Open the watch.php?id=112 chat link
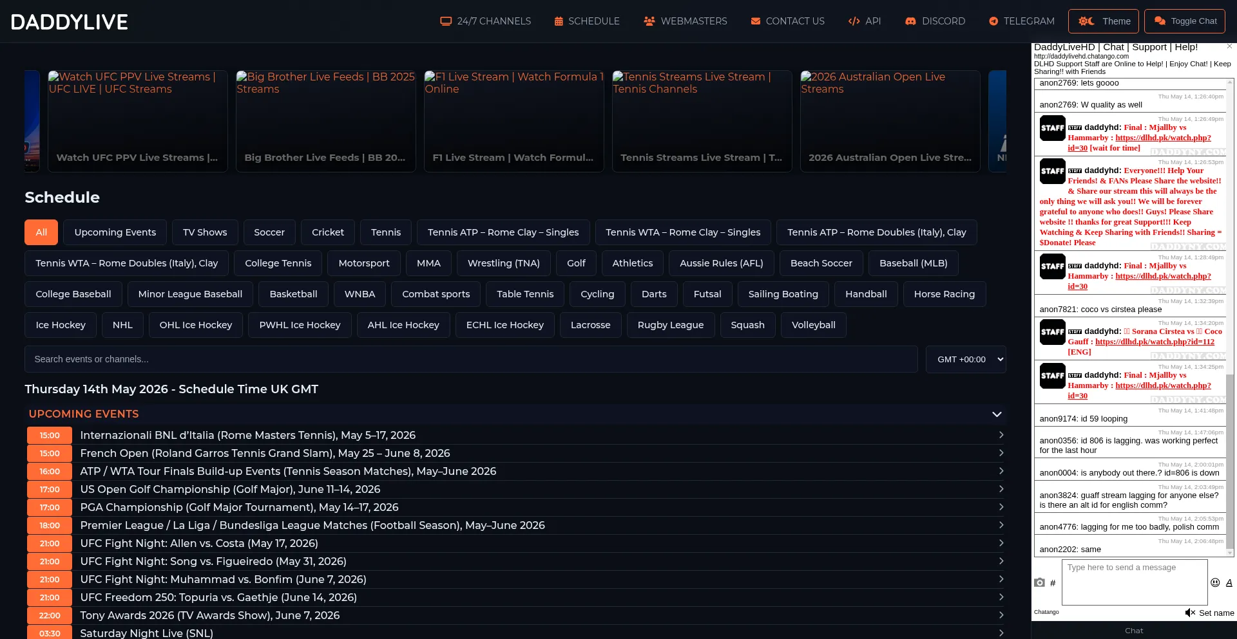Image resolution: width=1237 pixels, height=639 pixels. point(1155,342)
